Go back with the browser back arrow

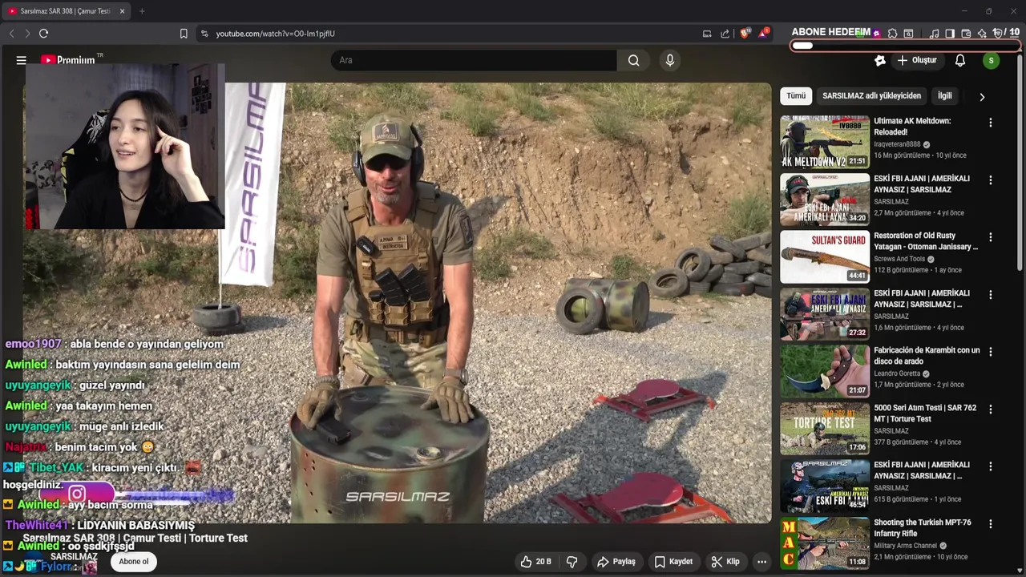(x=11, y=34)
